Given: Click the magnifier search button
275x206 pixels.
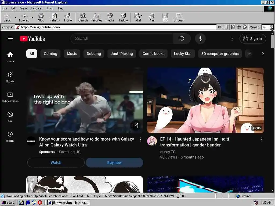Looking at the screenshot, I should (182, 39).
